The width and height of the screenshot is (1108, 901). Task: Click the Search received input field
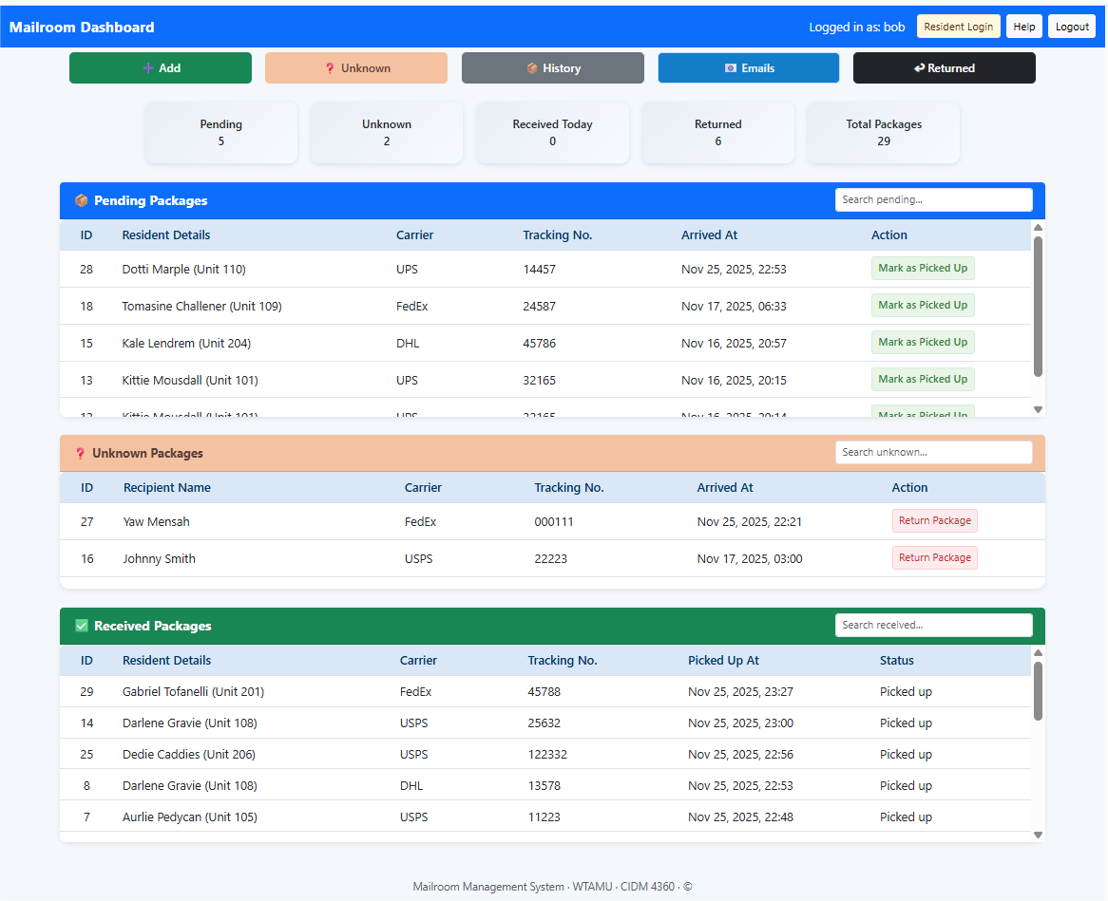(x=933, y=625)
